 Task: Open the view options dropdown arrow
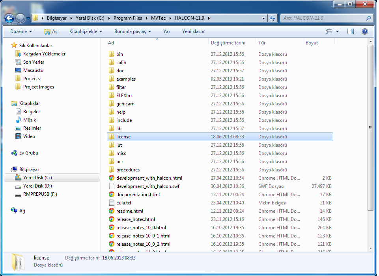pos(338,31)
